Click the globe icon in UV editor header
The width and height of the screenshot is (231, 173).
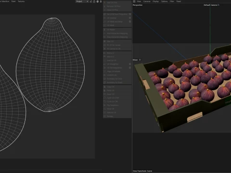(x=97, y=1)
